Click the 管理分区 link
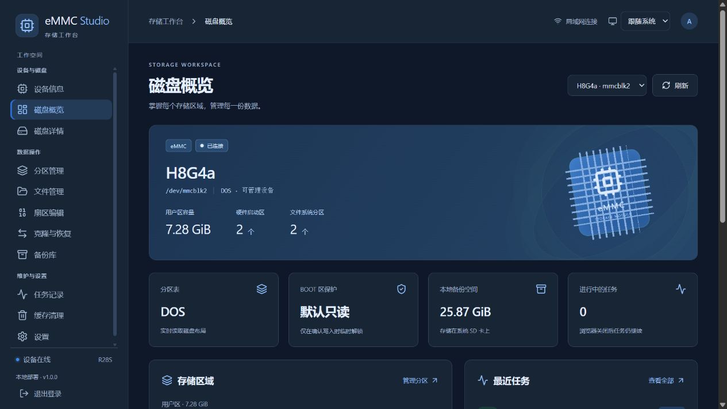The width and height of the screenshot is (727, 409). click(420, 380)
